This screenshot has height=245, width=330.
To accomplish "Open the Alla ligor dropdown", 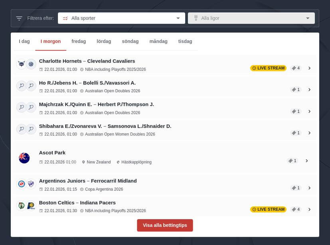I will coord(251,18).
